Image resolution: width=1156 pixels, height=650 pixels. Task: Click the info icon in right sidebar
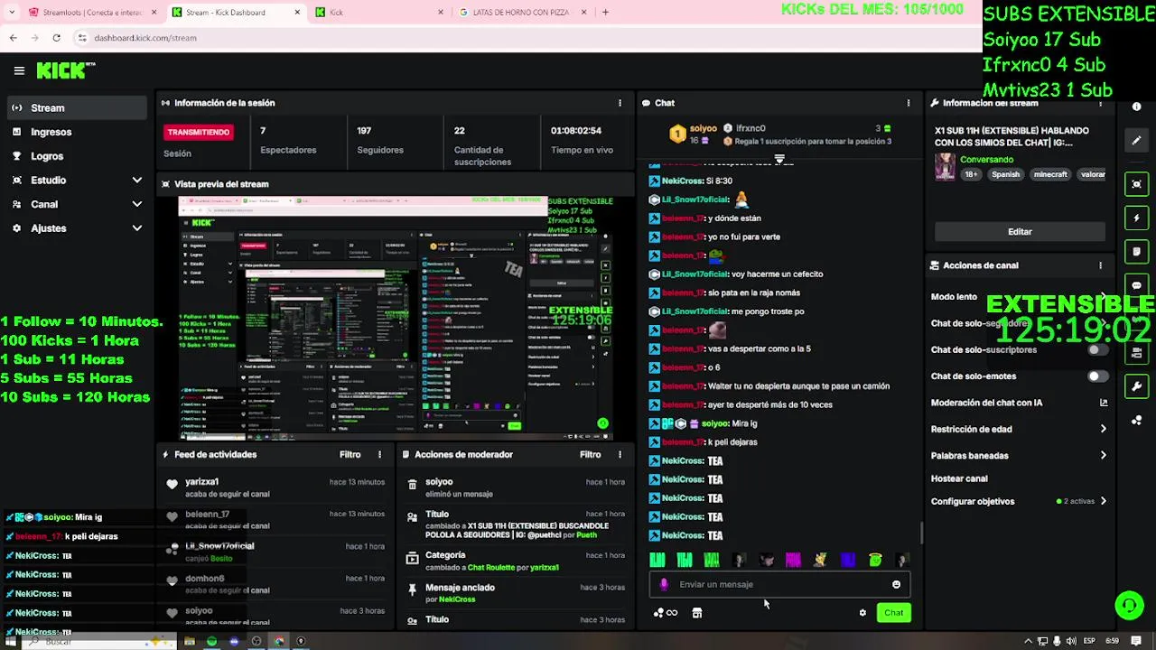click(x=1137, y=107)
